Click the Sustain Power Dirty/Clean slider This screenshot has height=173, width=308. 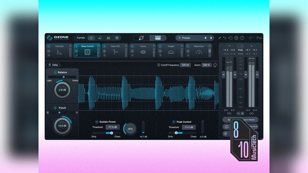(x=106, y=133)
